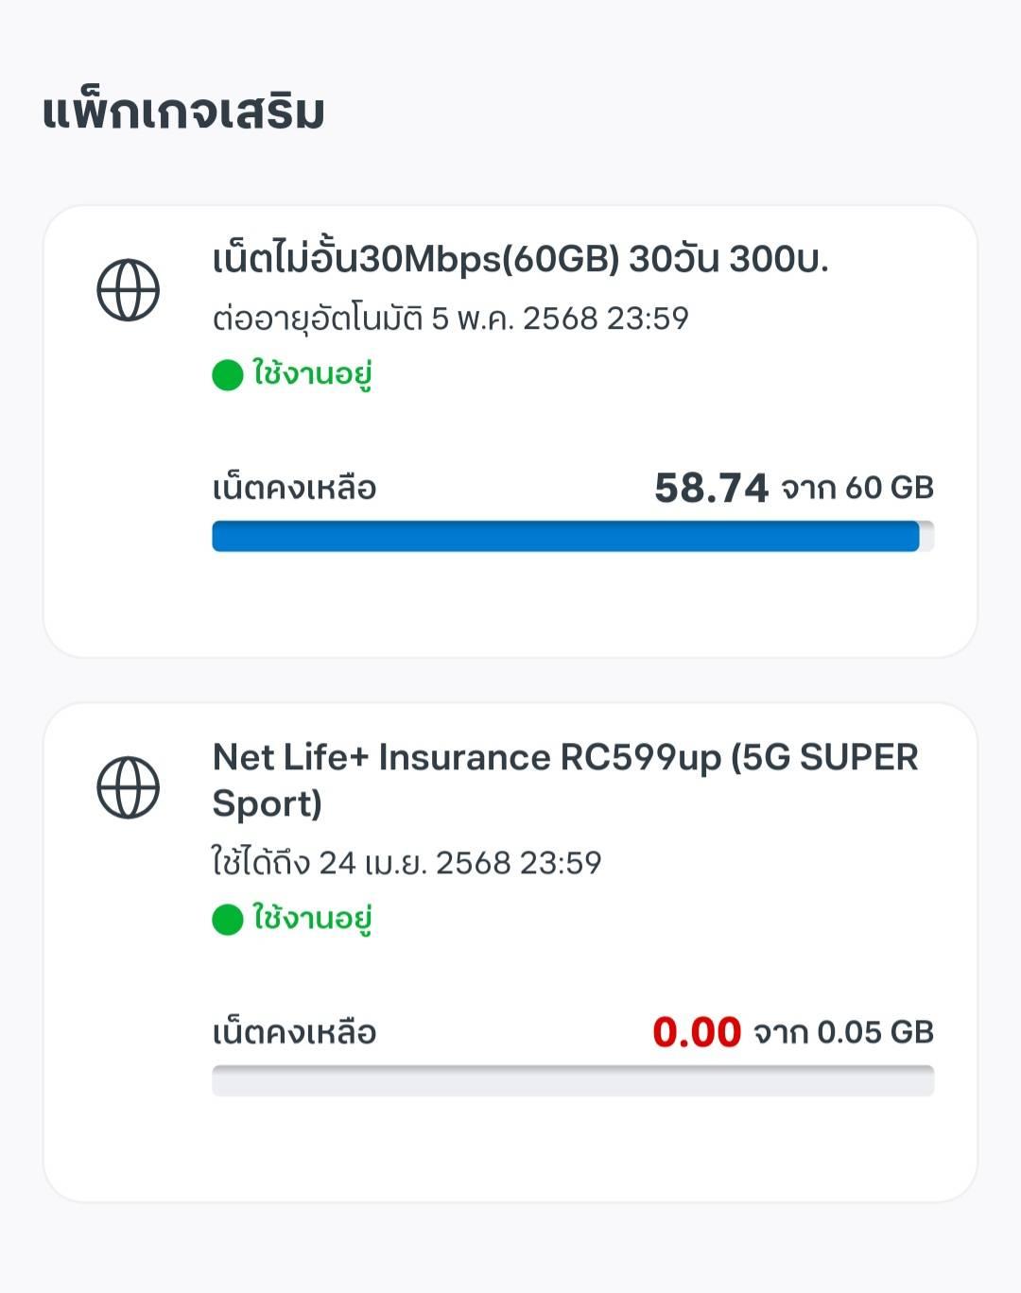Click the เน็ตคงเหลือ label above the blue bar
1021x1293 pixels.
[x=294, y=488]
